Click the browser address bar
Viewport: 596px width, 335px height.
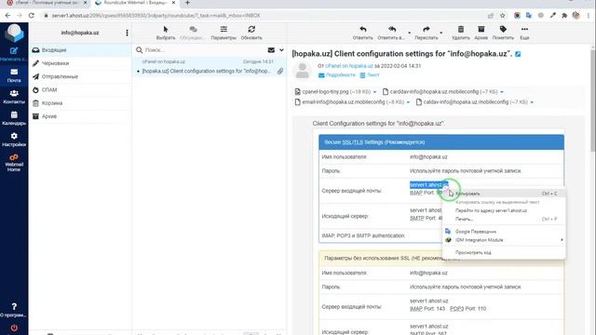(263, 16)
